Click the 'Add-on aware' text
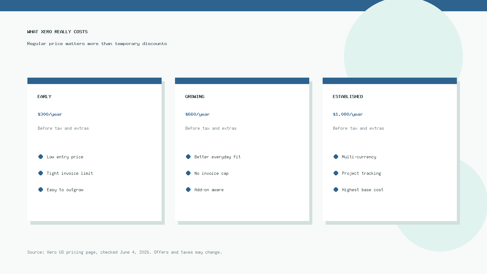 point(209,190)
